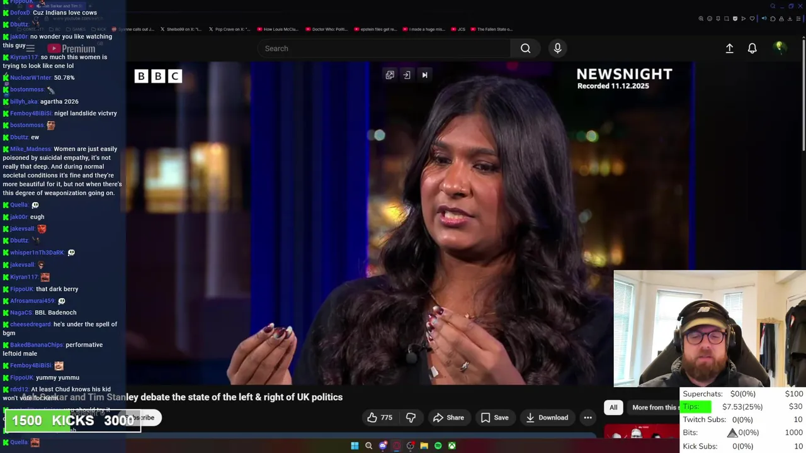This screenshot has height=453, width=806.
Task: Click chat username billyh_aka
Action: point(24,101)
